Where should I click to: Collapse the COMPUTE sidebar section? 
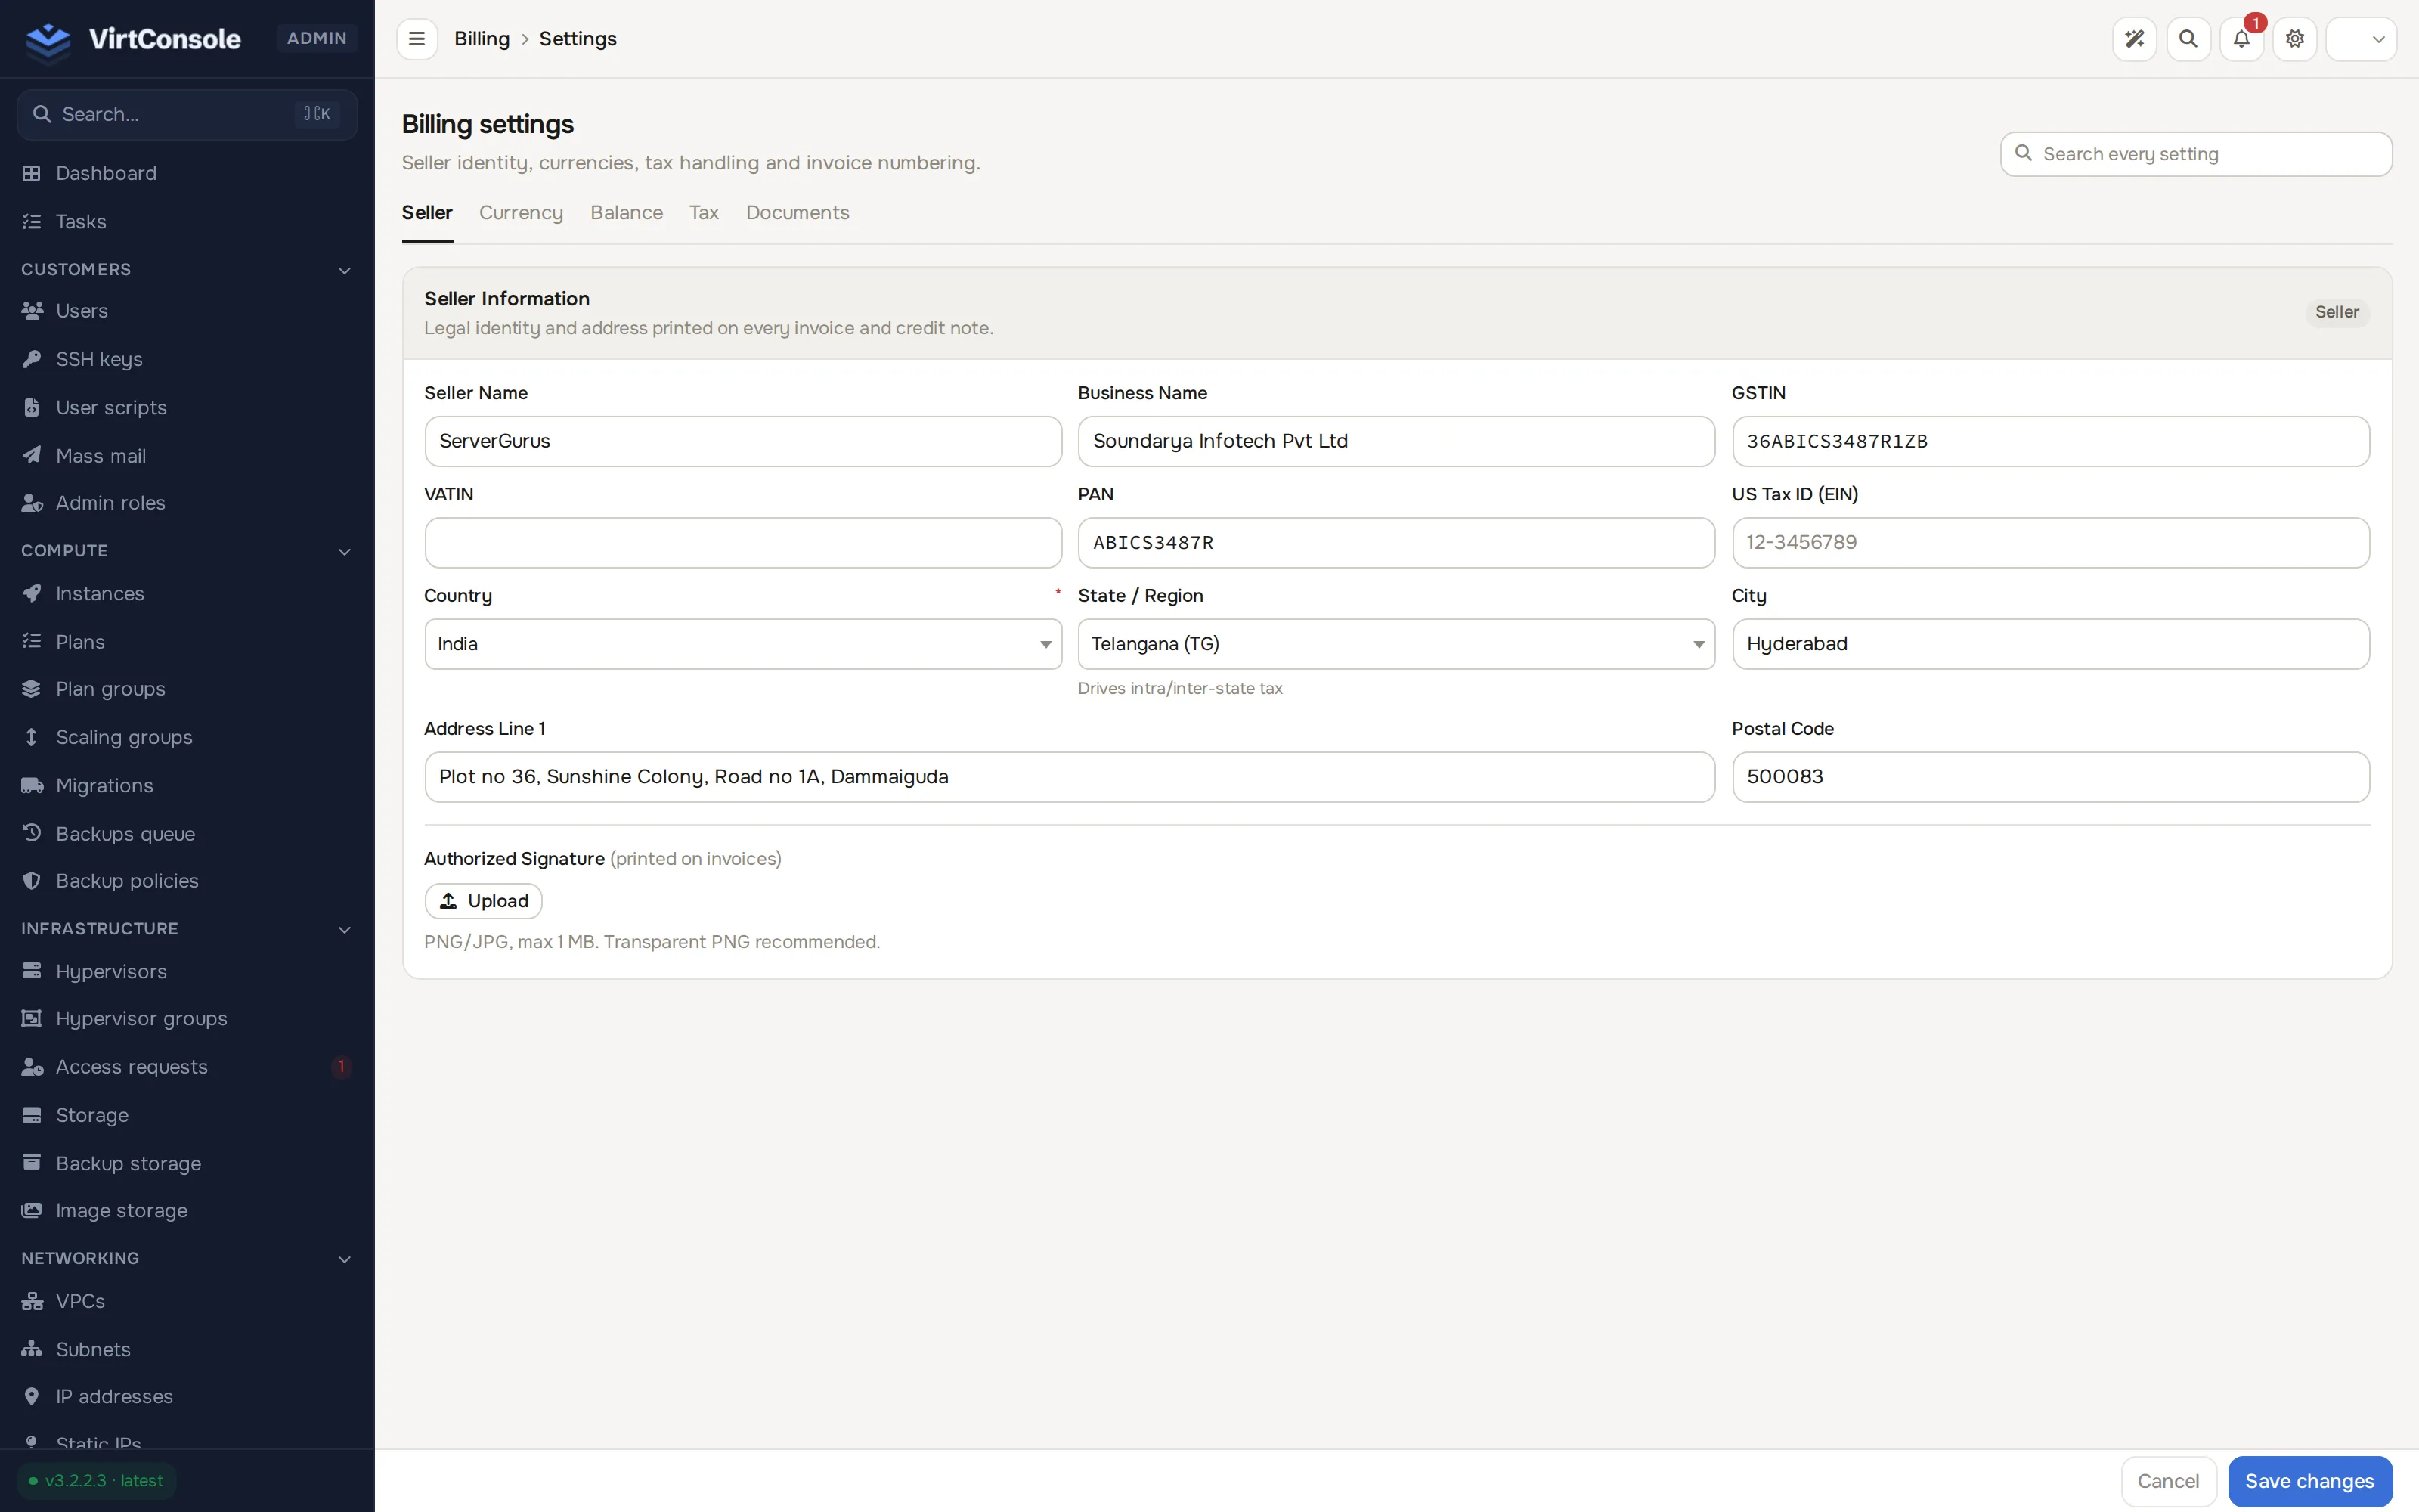[x=344, y=551]
